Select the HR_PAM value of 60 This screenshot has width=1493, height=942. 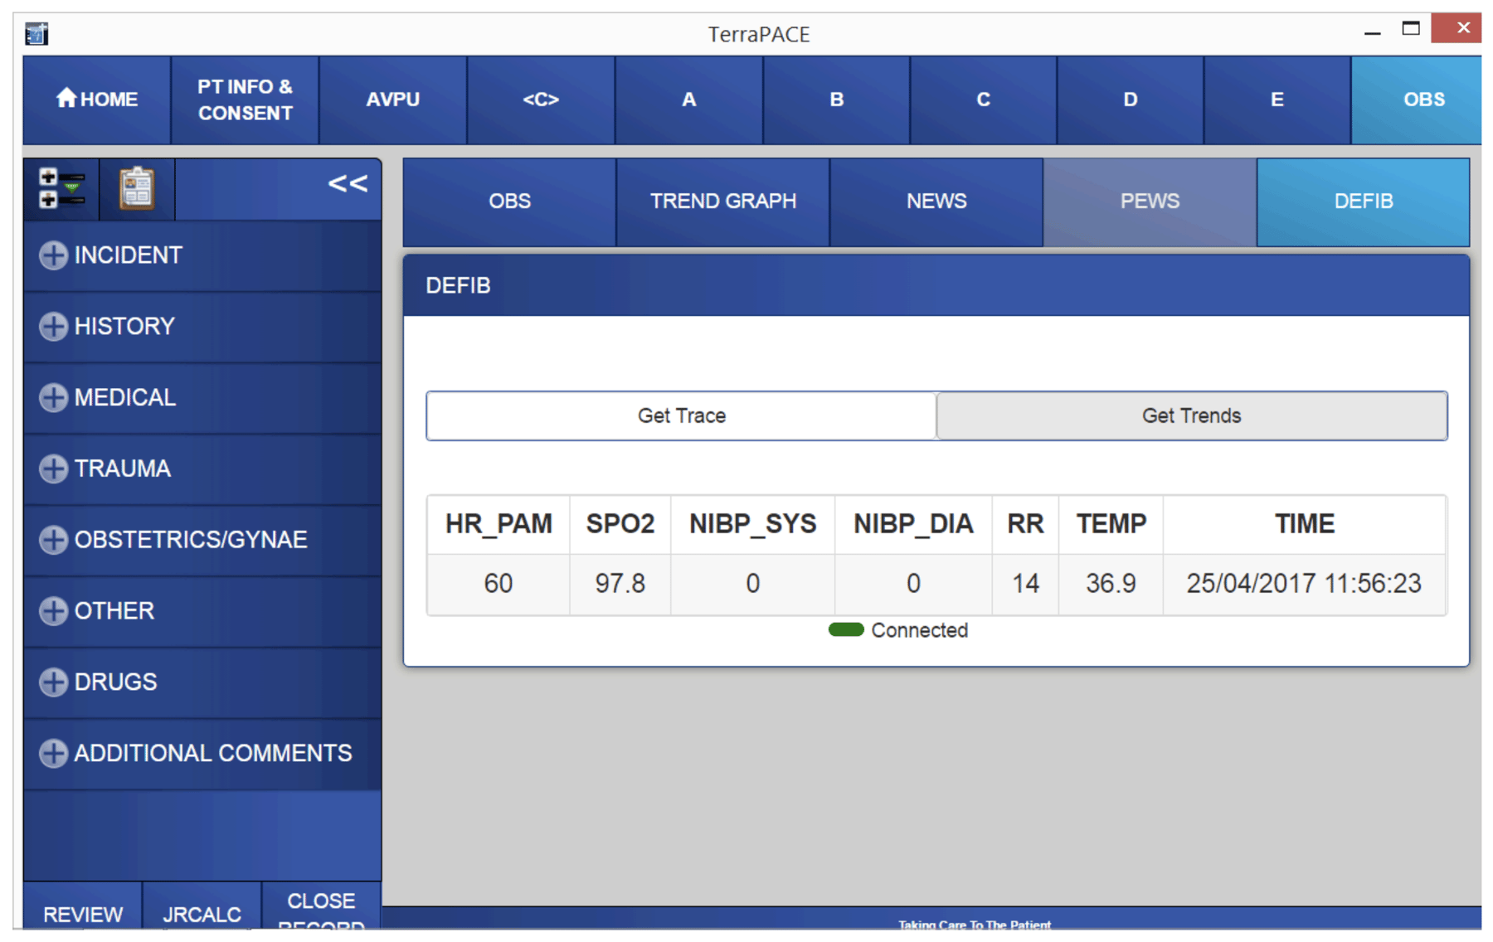point(497,584)
